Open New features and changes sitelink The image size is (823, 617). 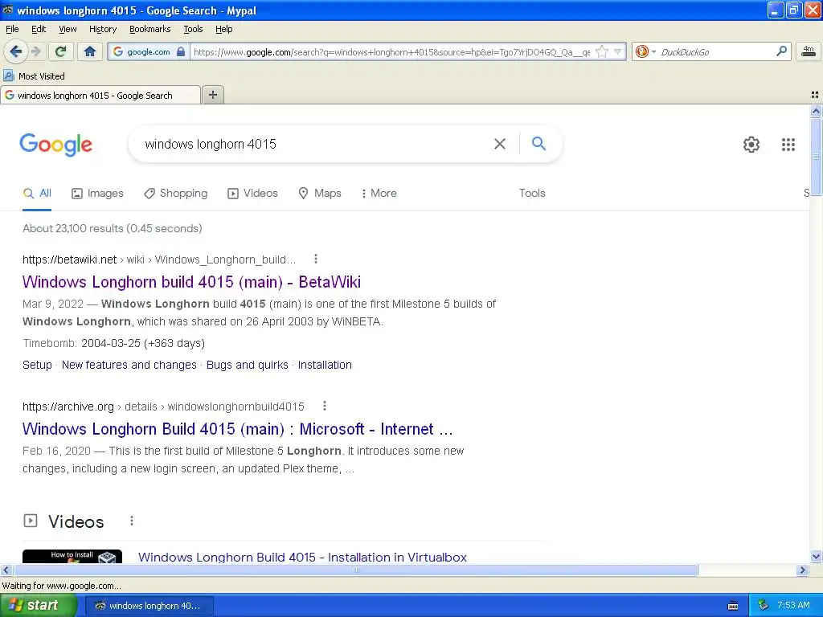(x=129, y=365)
